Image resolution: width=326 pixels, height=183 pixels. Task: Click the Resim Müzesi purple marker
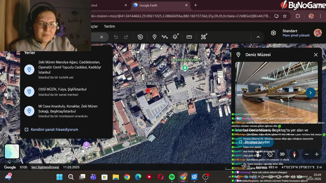coord(86,145)
